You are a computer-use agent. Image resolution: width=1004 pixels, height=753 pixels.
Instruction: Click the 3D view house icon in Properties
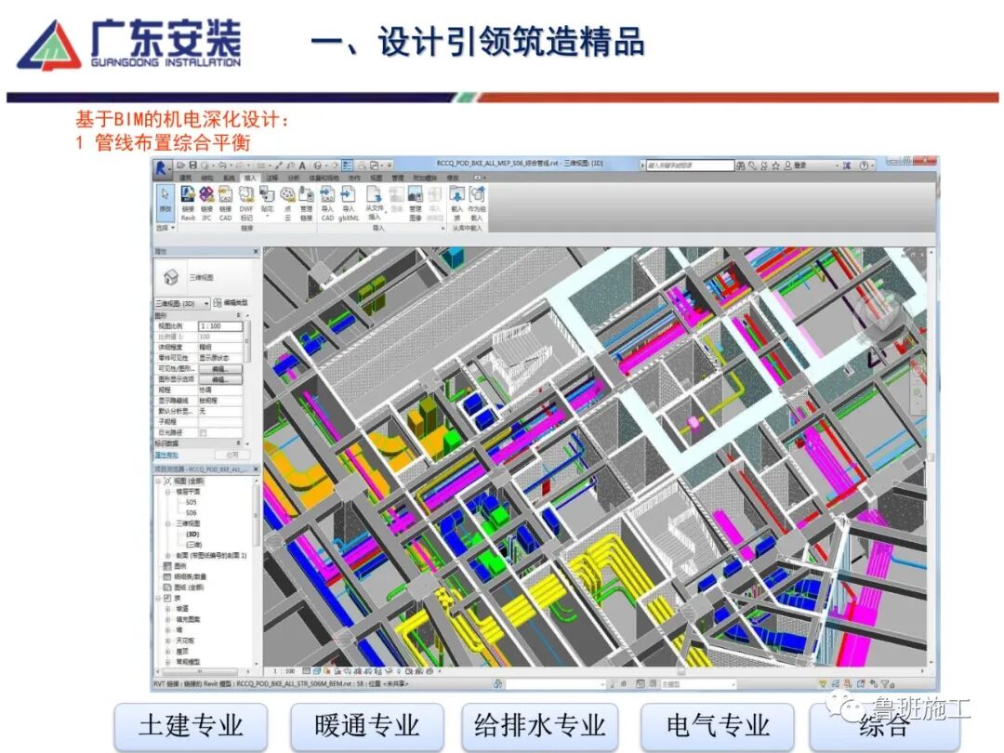pos(171,277)
